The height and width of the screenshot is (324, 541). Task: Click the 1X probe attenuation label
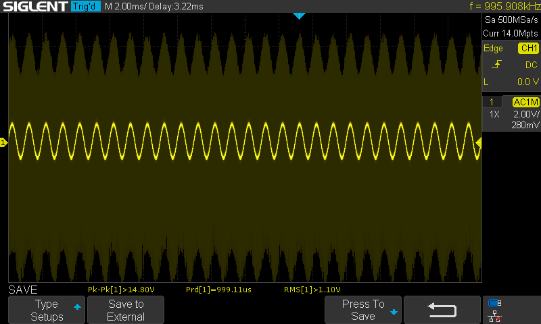click(x=494, y=114)
